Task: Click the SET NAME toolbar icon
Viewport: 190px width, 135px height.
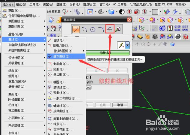Action: coord(185,28)
